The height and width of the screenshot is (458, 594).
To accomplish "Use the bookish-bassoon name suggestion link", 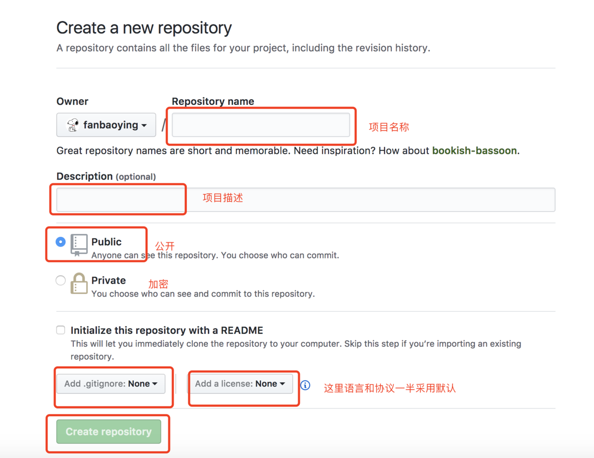I will tap(474, 150).
